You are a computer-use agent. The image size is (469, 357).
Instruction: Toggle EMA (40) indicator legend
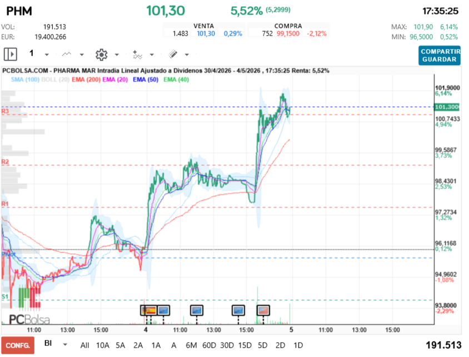point(176,79)
